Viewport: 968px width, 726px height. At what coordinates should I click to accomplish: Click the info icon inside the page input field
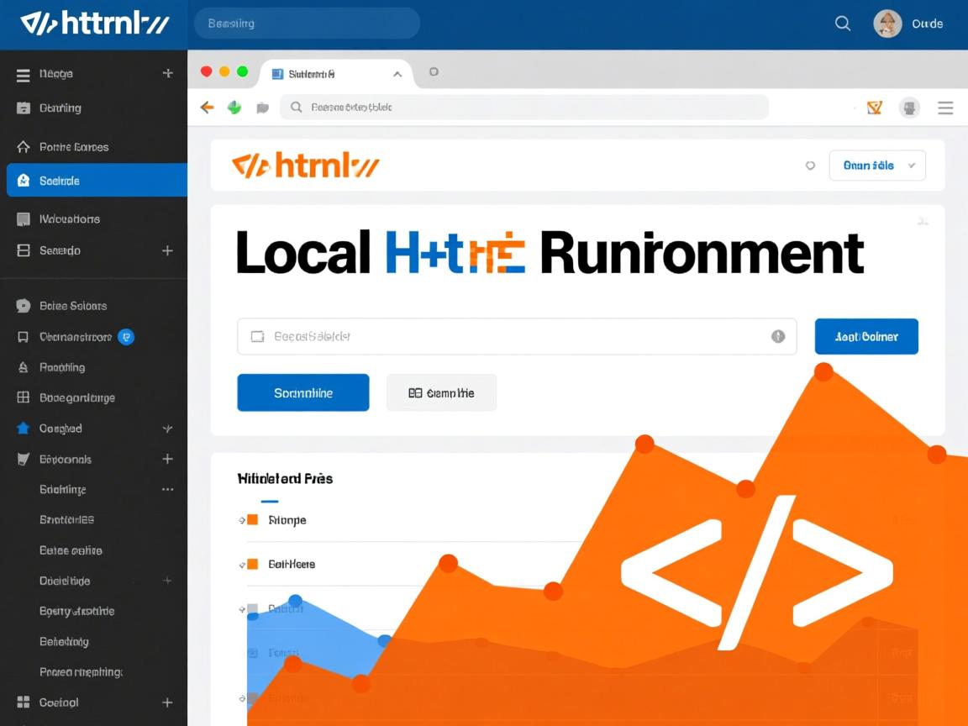click(778, 336)
